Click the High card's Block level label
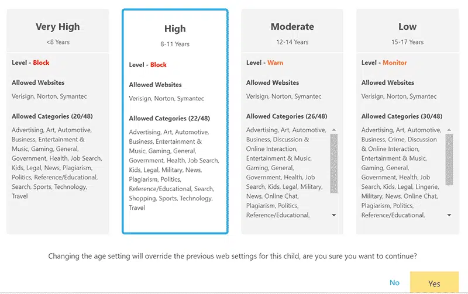The width and height of the screenshot is (468, 294). (x=158, y=65)
